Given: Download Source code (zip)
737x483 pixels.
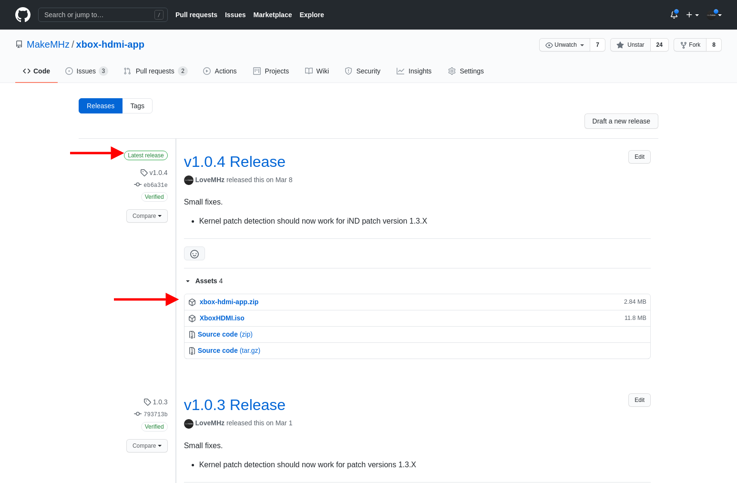Looking at the screenshot, I should [225, 334].
